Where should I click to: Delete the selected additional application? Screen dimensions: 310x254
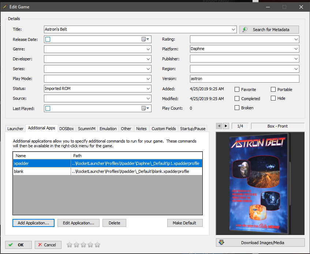pos(114,223)
